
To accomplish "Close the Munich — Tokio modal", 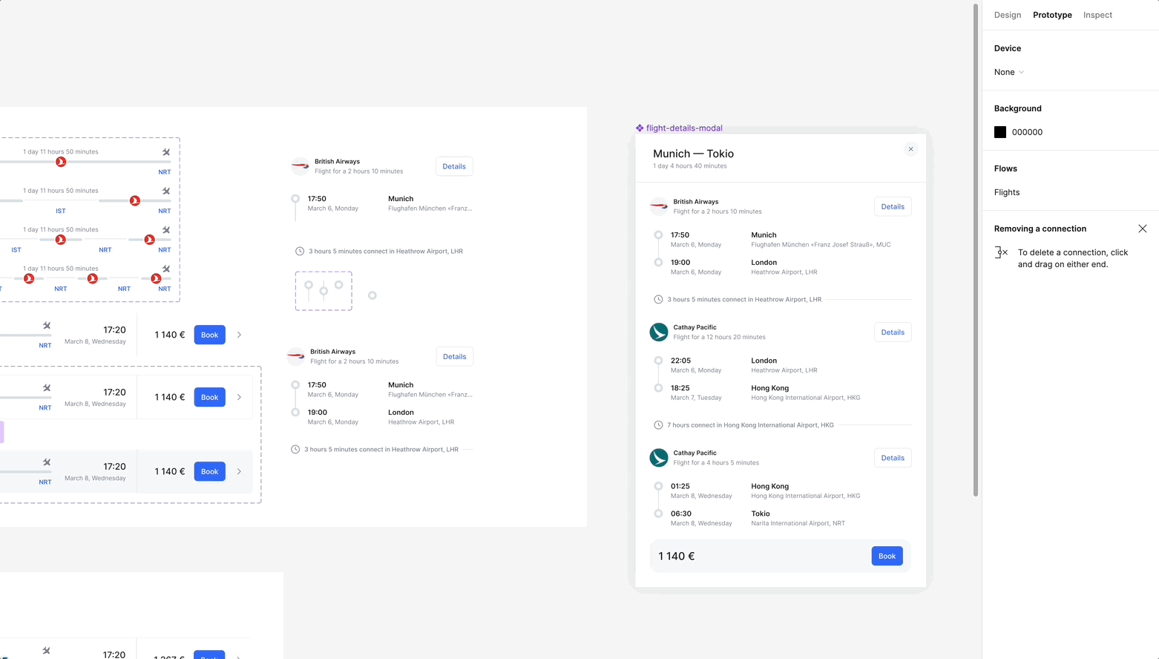I will (911, 149).
